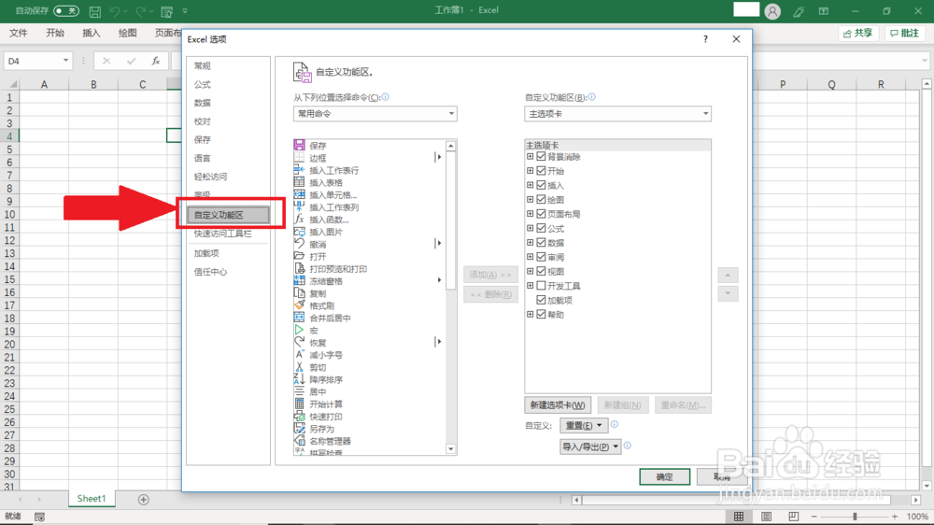Click the commands list scrollbar down arrow
This screenshot has height=525, width=934.
(x=451, y=449)
